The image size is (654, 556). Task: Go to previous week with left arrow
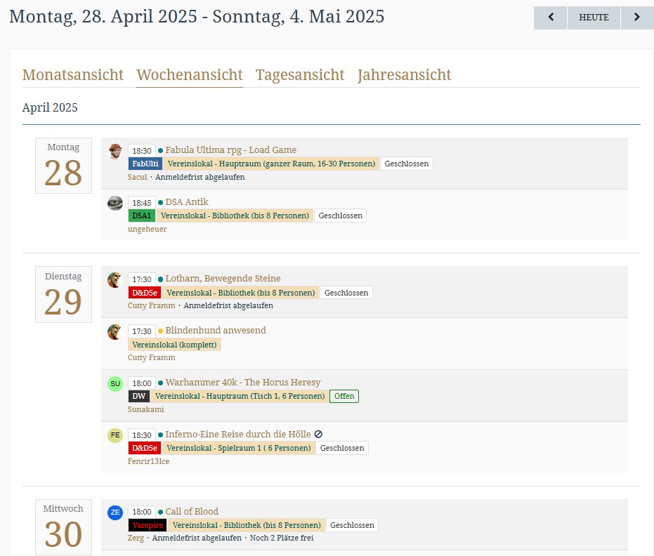[x=551, y=18]
